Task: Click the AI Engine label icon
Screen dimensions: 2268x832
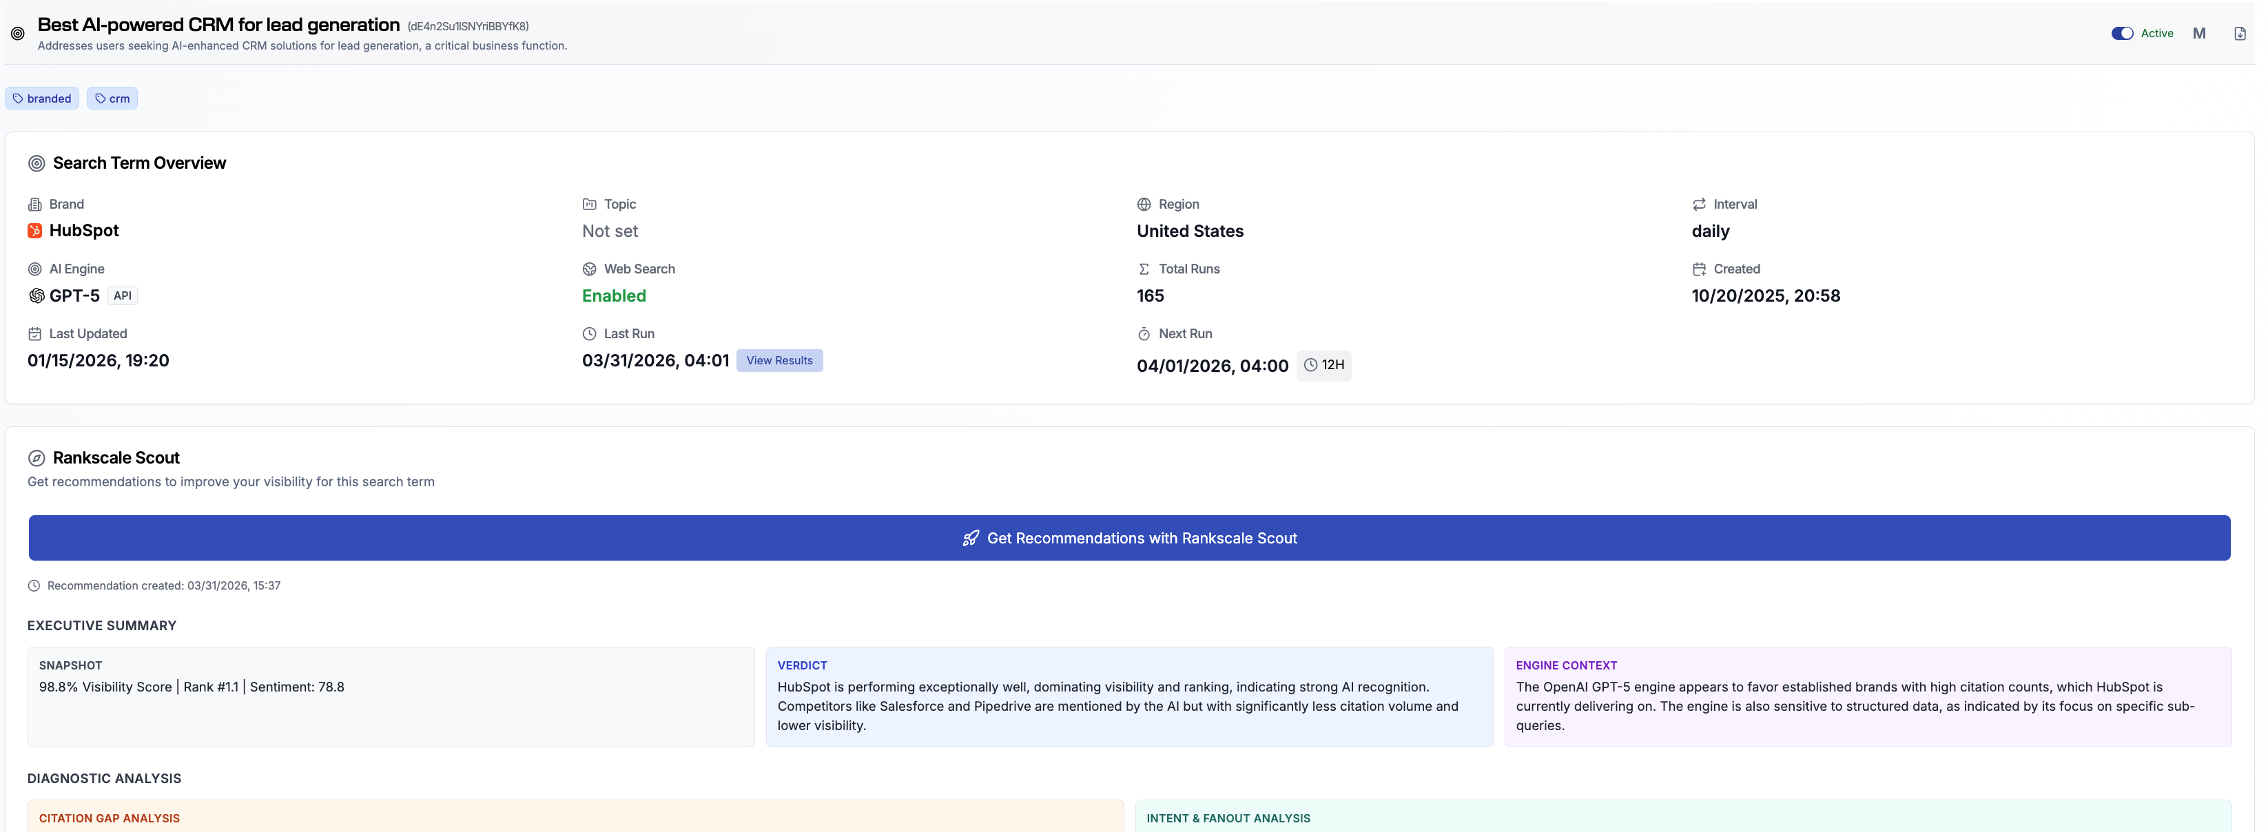Action: click(x=35, y=269)
